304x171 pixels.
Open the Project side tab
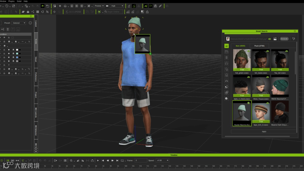click(x=36, y=95)
